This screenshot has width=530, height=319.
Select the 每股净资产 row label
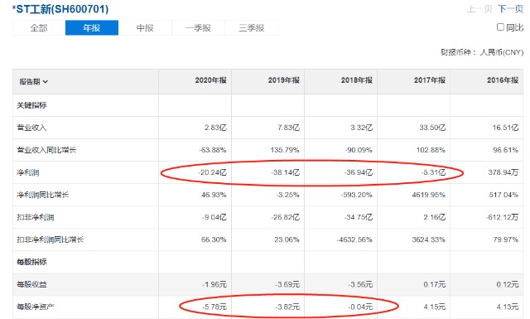[36, 307]
